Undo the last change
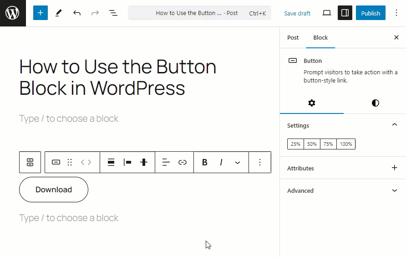 tap(77, 13)
